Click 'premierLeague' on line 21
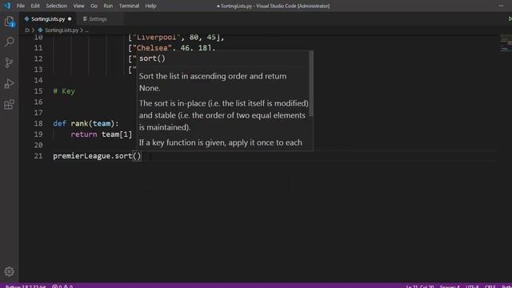Viewport: 512px width, 288px height. [82, 156]
